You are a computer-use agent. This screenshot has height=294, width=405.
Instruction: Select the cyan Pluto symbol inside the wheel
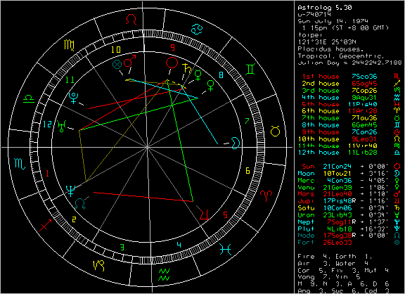click(x=74, y=98)
